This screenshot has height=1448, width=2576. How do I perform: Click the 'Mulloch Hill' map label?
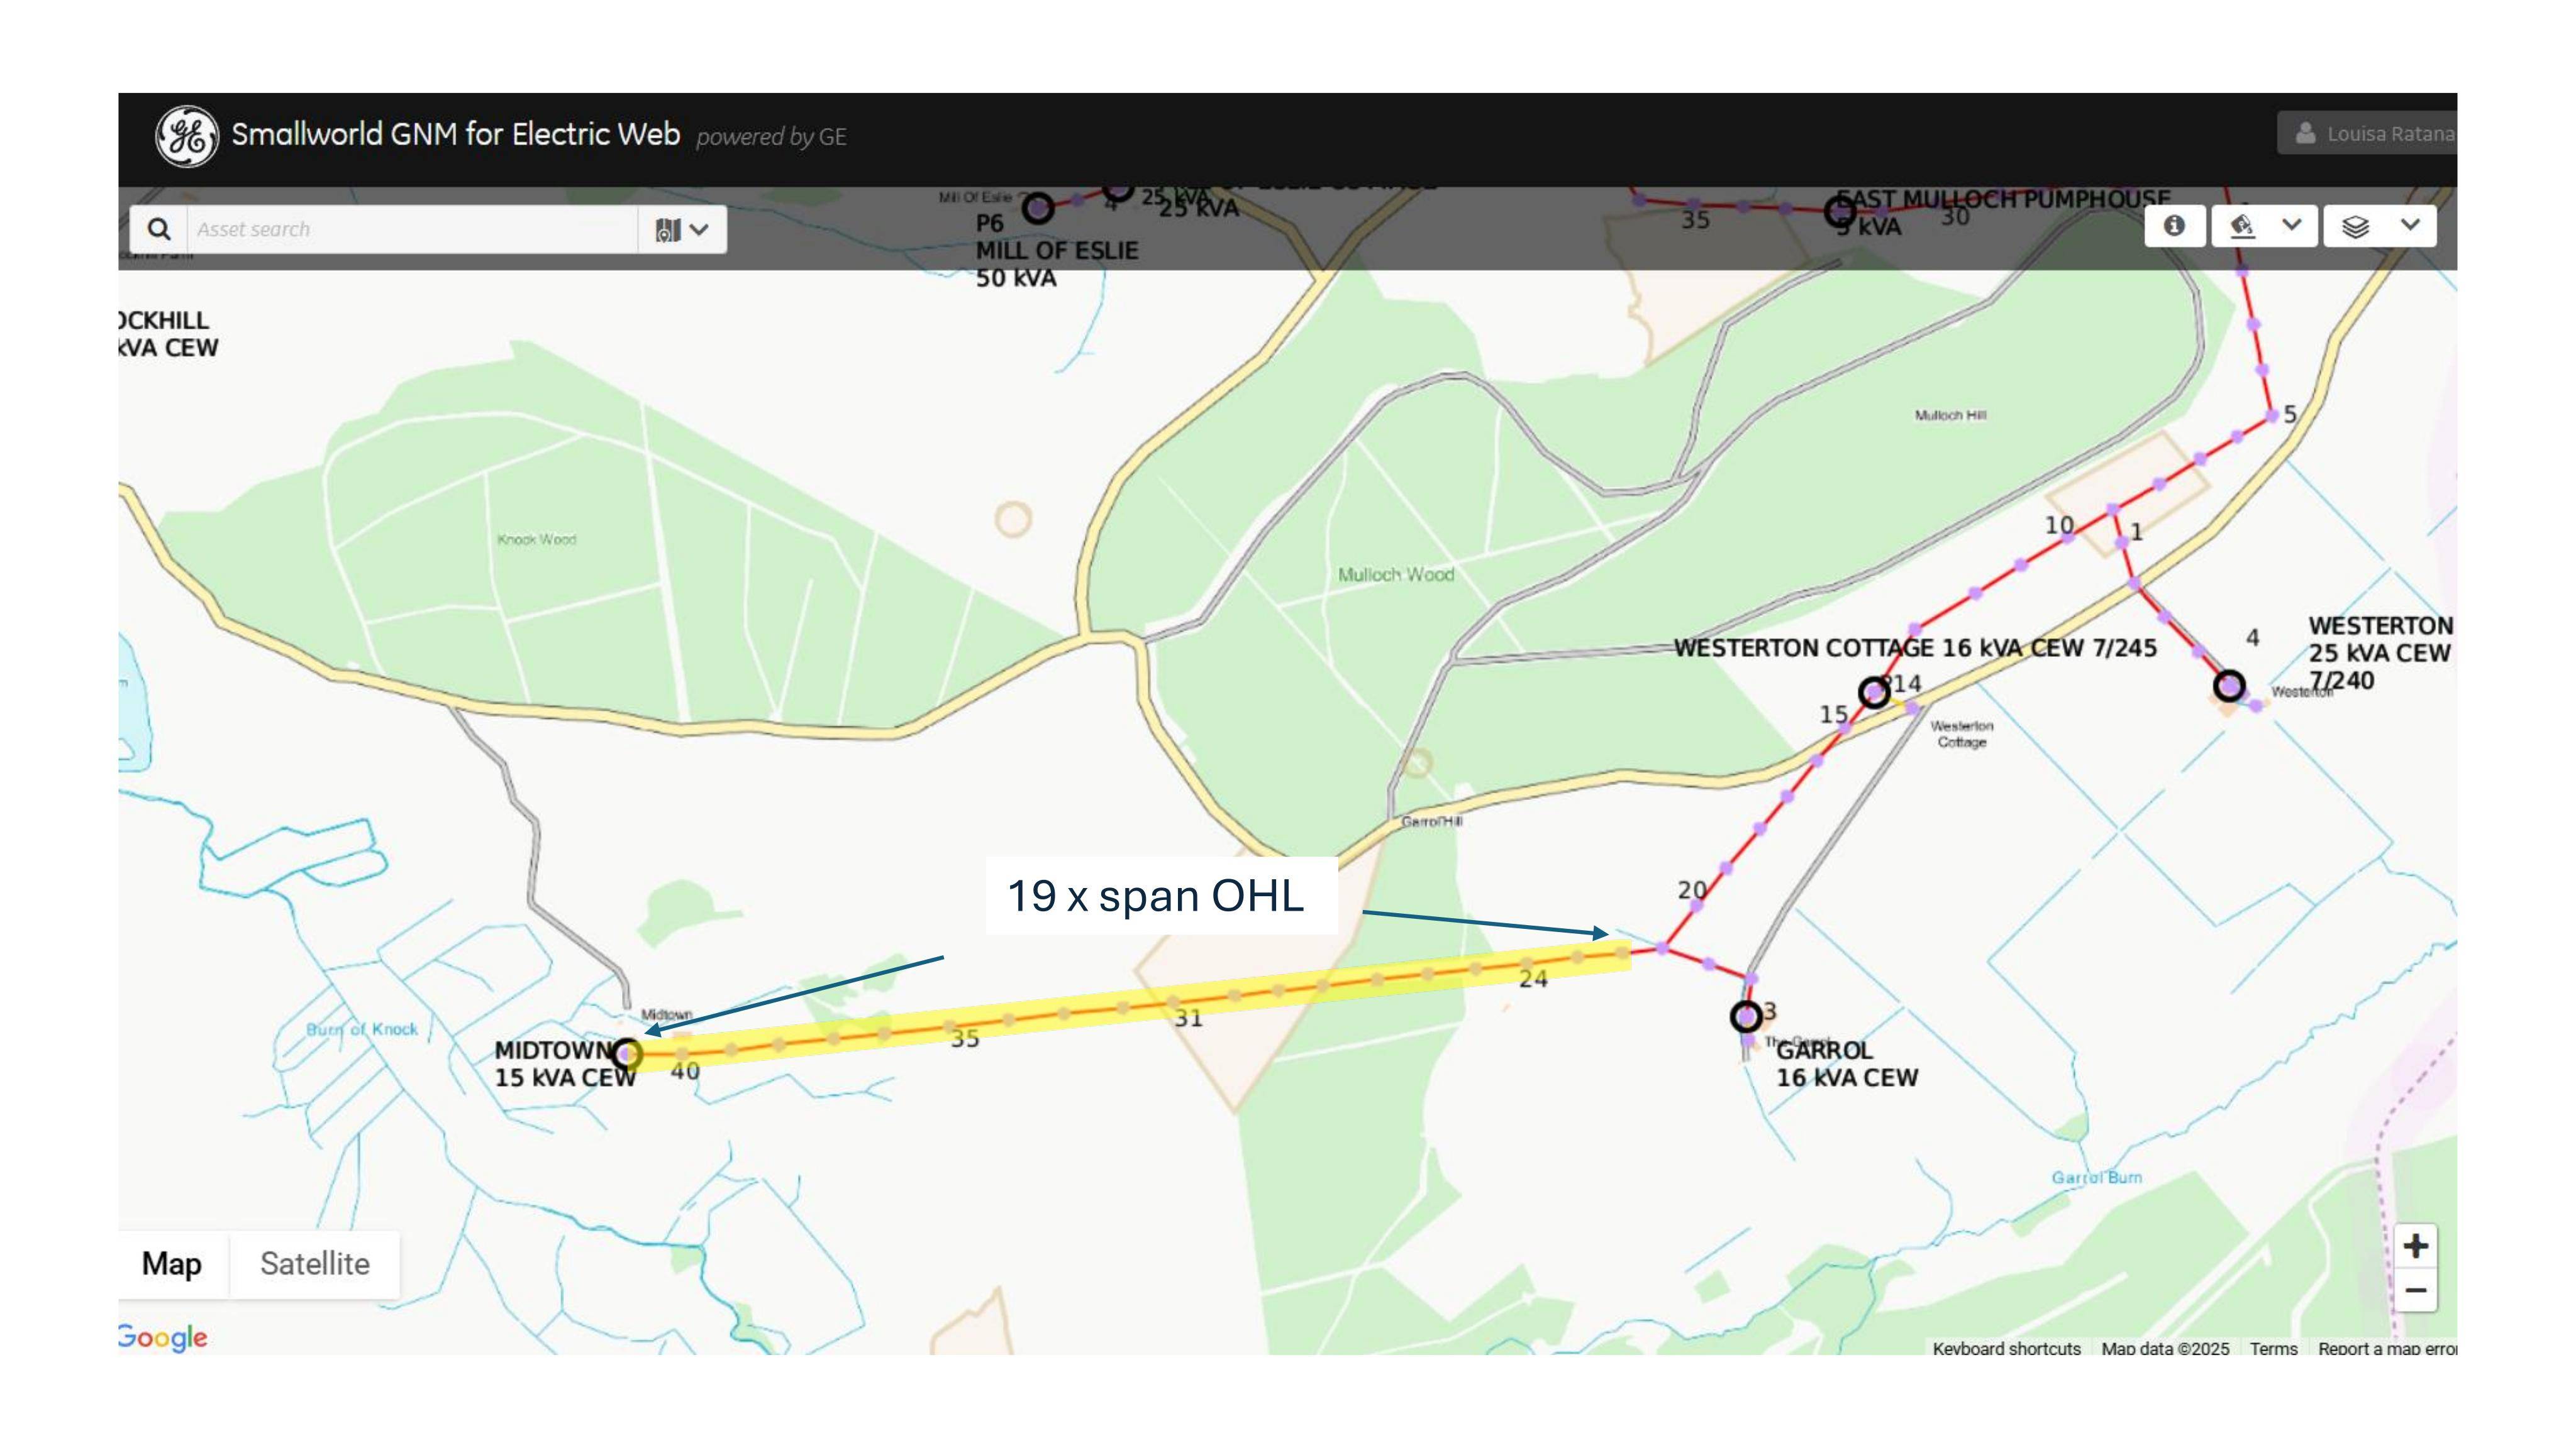[1950, 415]
